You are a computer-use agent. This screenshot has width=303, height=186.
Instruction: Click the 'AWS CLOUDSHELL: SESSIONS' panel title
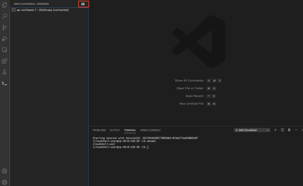click(31, 4)
